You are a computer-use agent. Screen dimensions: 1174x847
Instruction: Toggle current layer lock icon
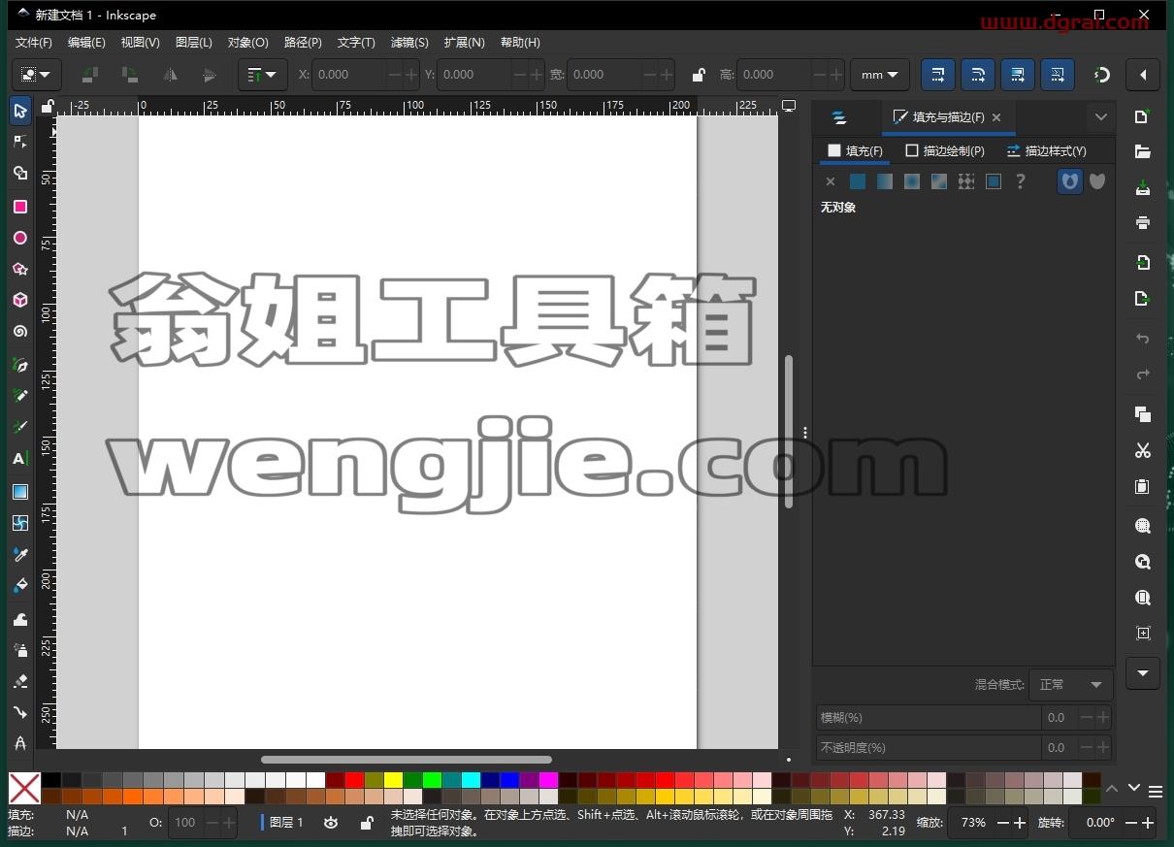tap(367, 823)
